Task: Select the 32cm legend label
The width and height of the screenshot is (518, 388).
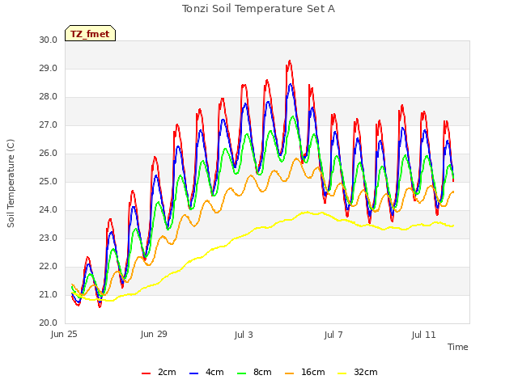Action: [x=365, y=372]
